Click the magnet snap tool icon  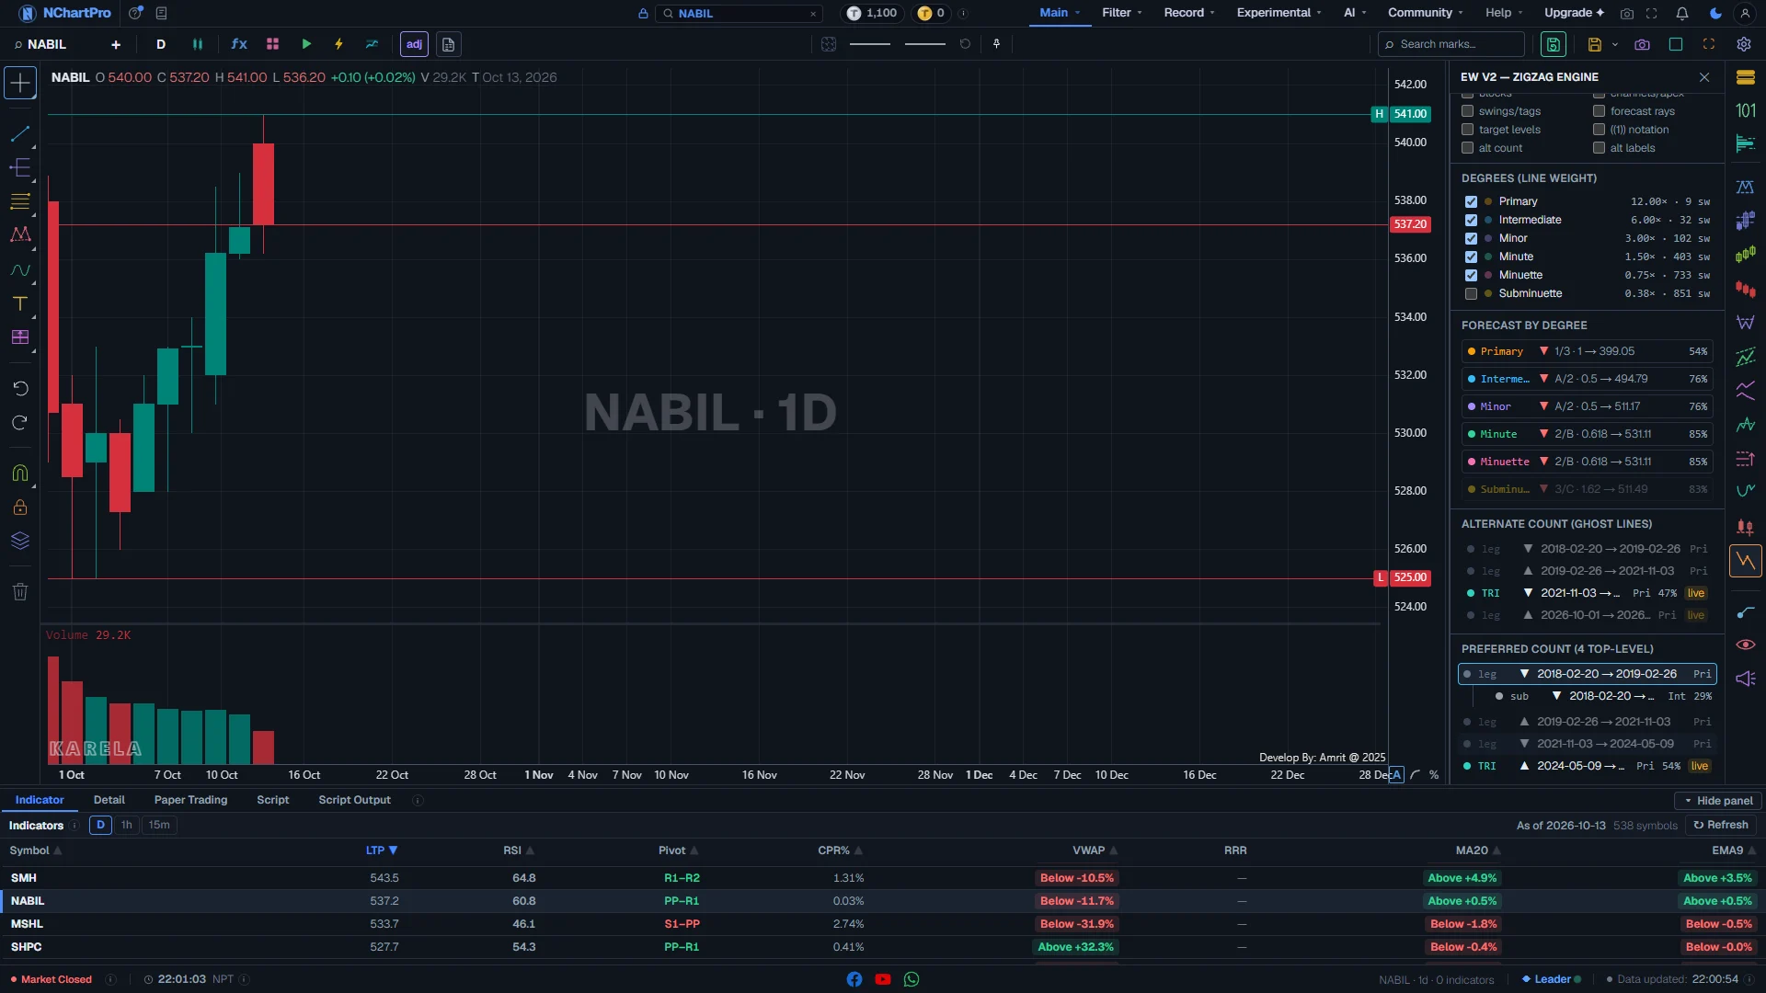tap(20, 473)
